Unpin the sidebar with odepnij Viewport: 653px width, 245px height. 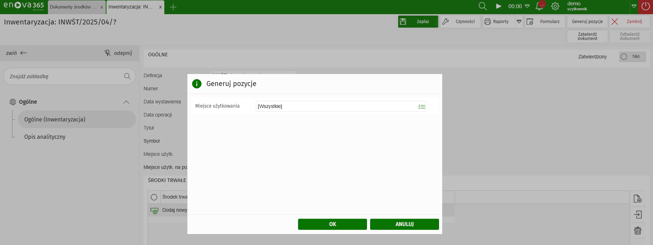click(118, 53)
